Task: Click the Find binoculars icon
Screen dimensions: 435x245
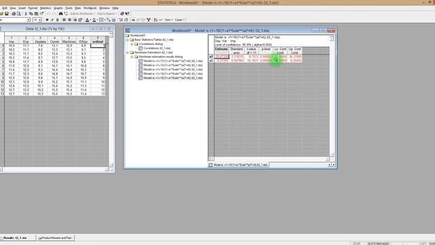Action: pyautogui.click(x=60, y=14)
